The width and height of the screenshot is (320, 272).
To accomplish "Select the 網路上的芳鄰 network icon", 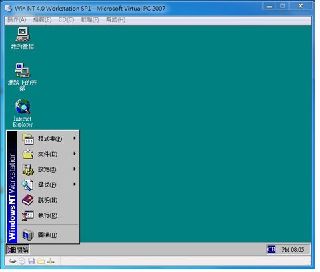I will 22,77.
